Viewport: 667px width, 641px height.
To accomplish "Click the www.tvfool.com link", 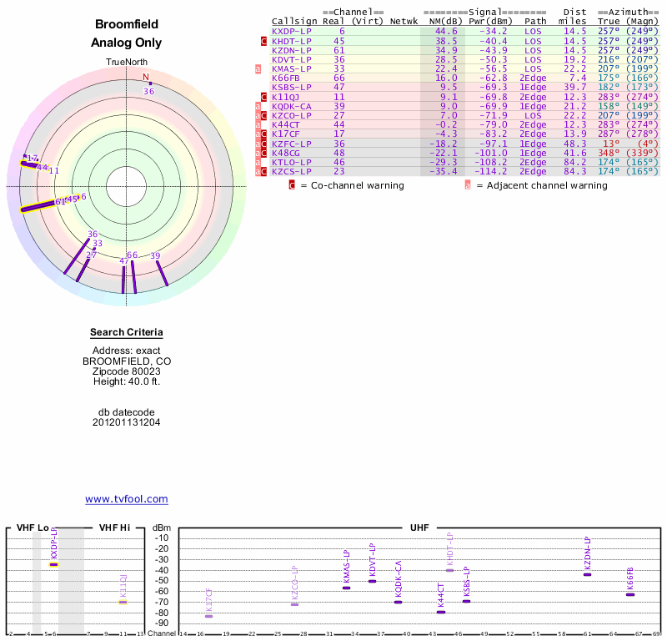I will coord(127,499).
